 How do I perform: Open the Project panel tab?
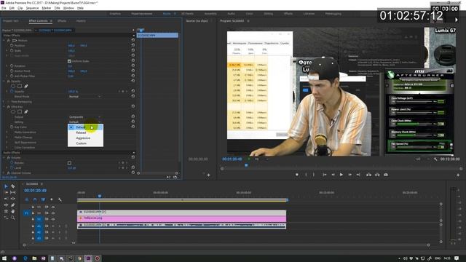11,21
